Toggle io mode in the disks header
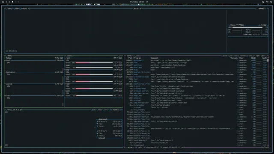274x154 pixels. tap(120, 56)
